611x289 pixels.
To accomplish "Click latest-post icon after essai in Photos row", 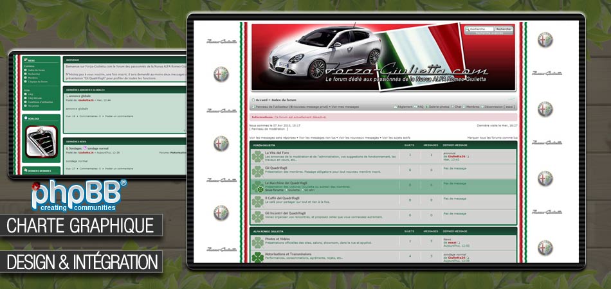I will click(459, 242).
